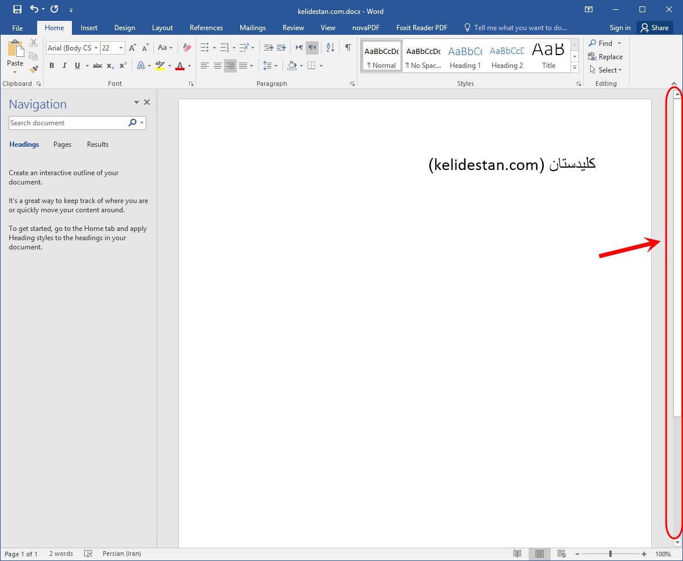Zoom out with the minus button
The width and height of the screenshot is (683, 561).
577,554
